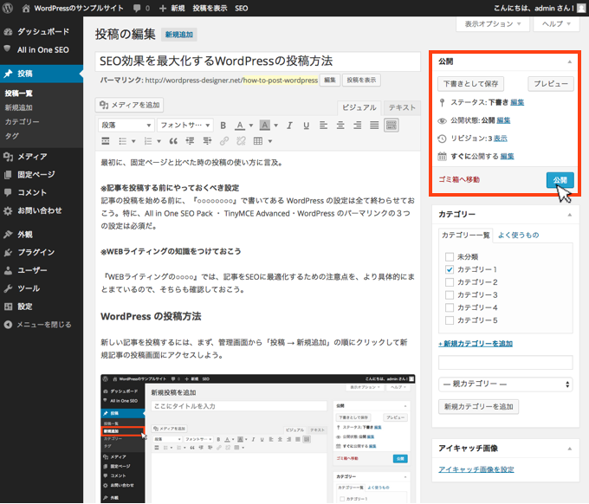Image resolution: width=589 pixels, height=504 pixels.
Task: Decrease indent of the paragraph
Action: (190, 141)
